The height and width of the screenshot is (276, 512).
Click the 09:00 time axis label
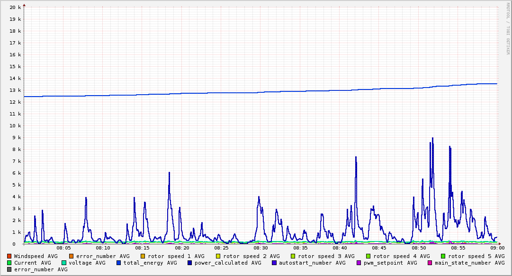pyautogui.click(x=497, y=248)
